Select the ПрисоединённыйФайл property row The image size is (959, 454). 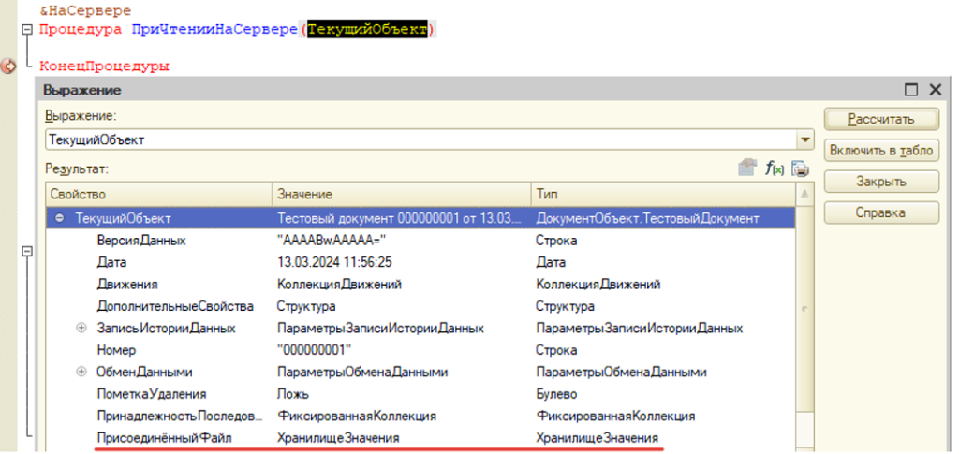pos(164,438)
